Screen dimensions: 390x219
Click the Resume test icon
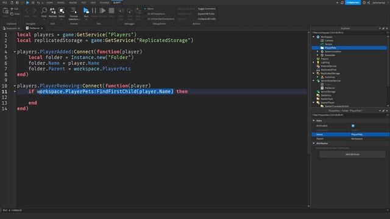(x=102, y=10)
